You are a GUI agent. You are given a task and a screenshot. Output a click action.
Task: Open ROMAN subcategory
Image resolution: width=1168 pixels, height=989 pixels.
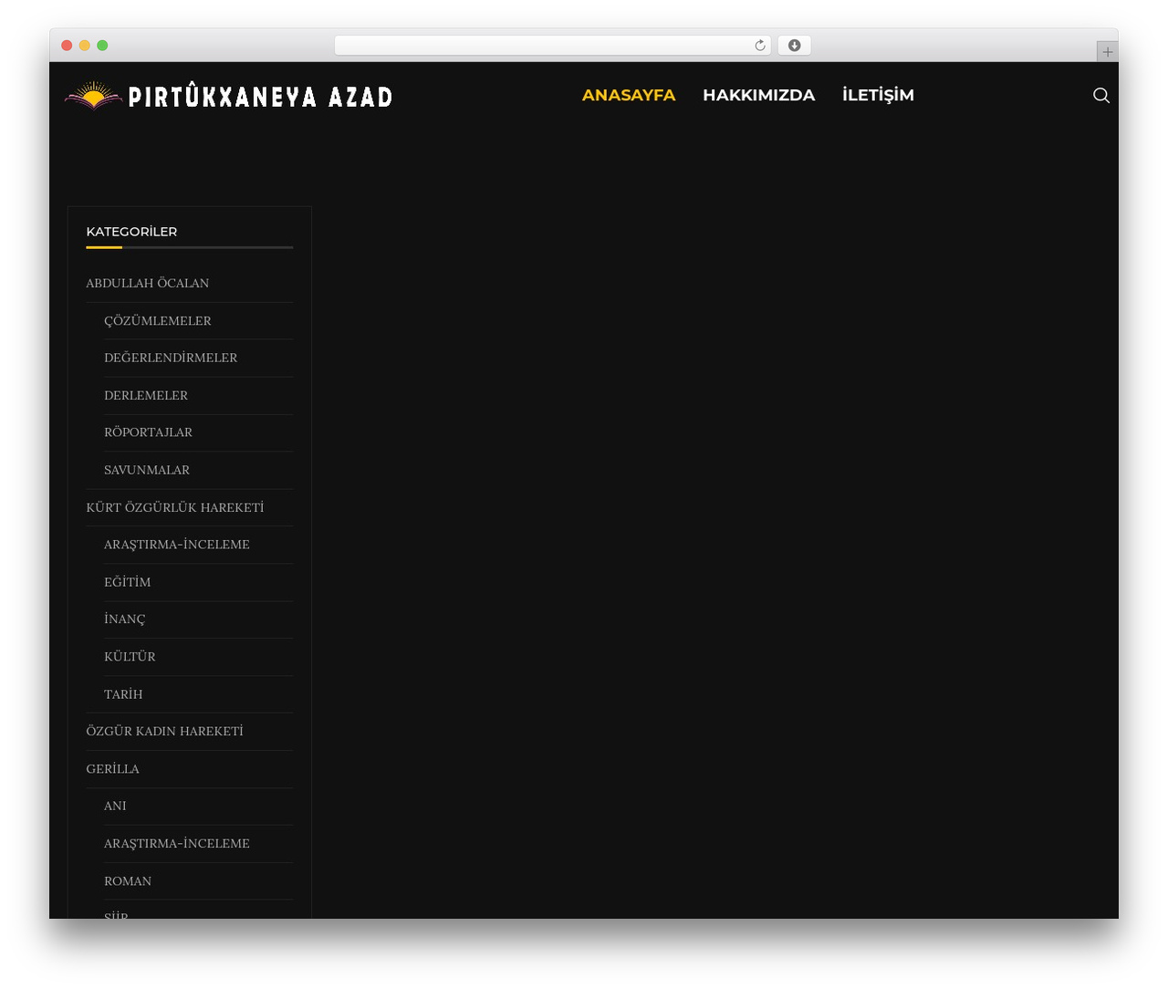click(x=128, y=881)
